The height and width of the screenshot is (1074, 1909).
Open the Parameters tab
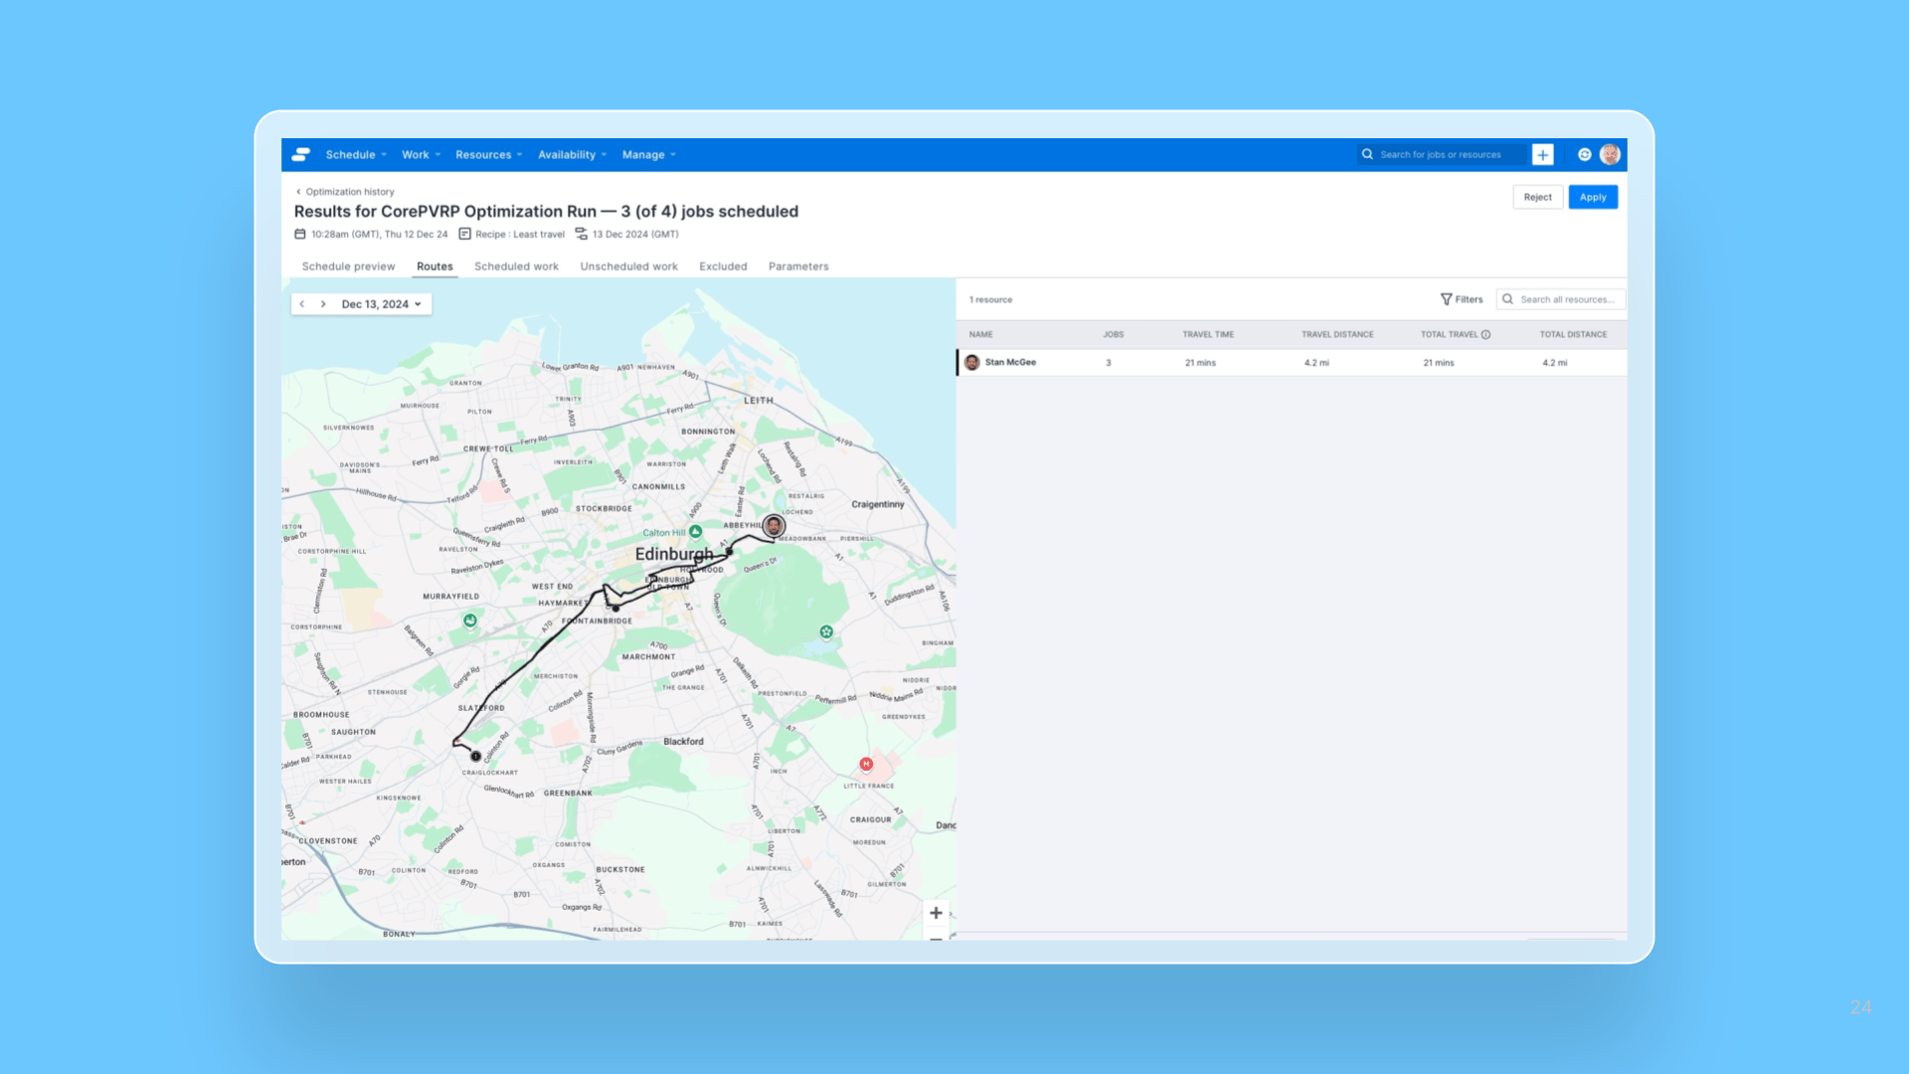(798, 267)
